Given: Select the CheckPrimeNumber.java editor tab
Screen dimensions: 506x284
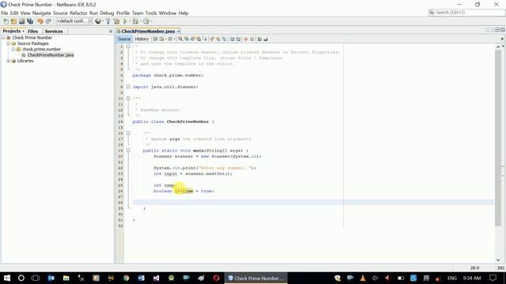Looking at the screenshot, I should pyautogui.click(x=148, y=32).
